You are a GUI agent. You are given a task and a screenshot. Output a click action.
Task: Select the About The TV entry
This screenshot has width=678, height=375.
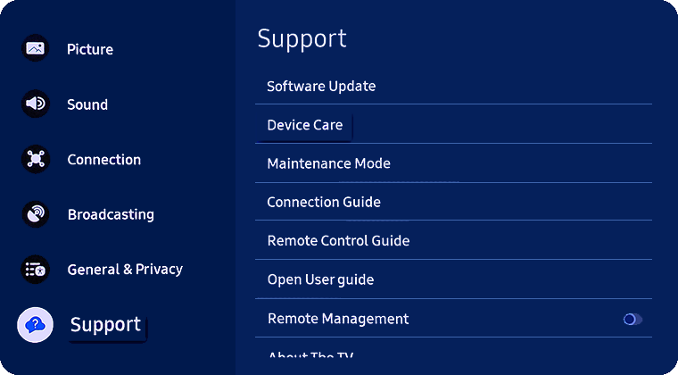311,356
